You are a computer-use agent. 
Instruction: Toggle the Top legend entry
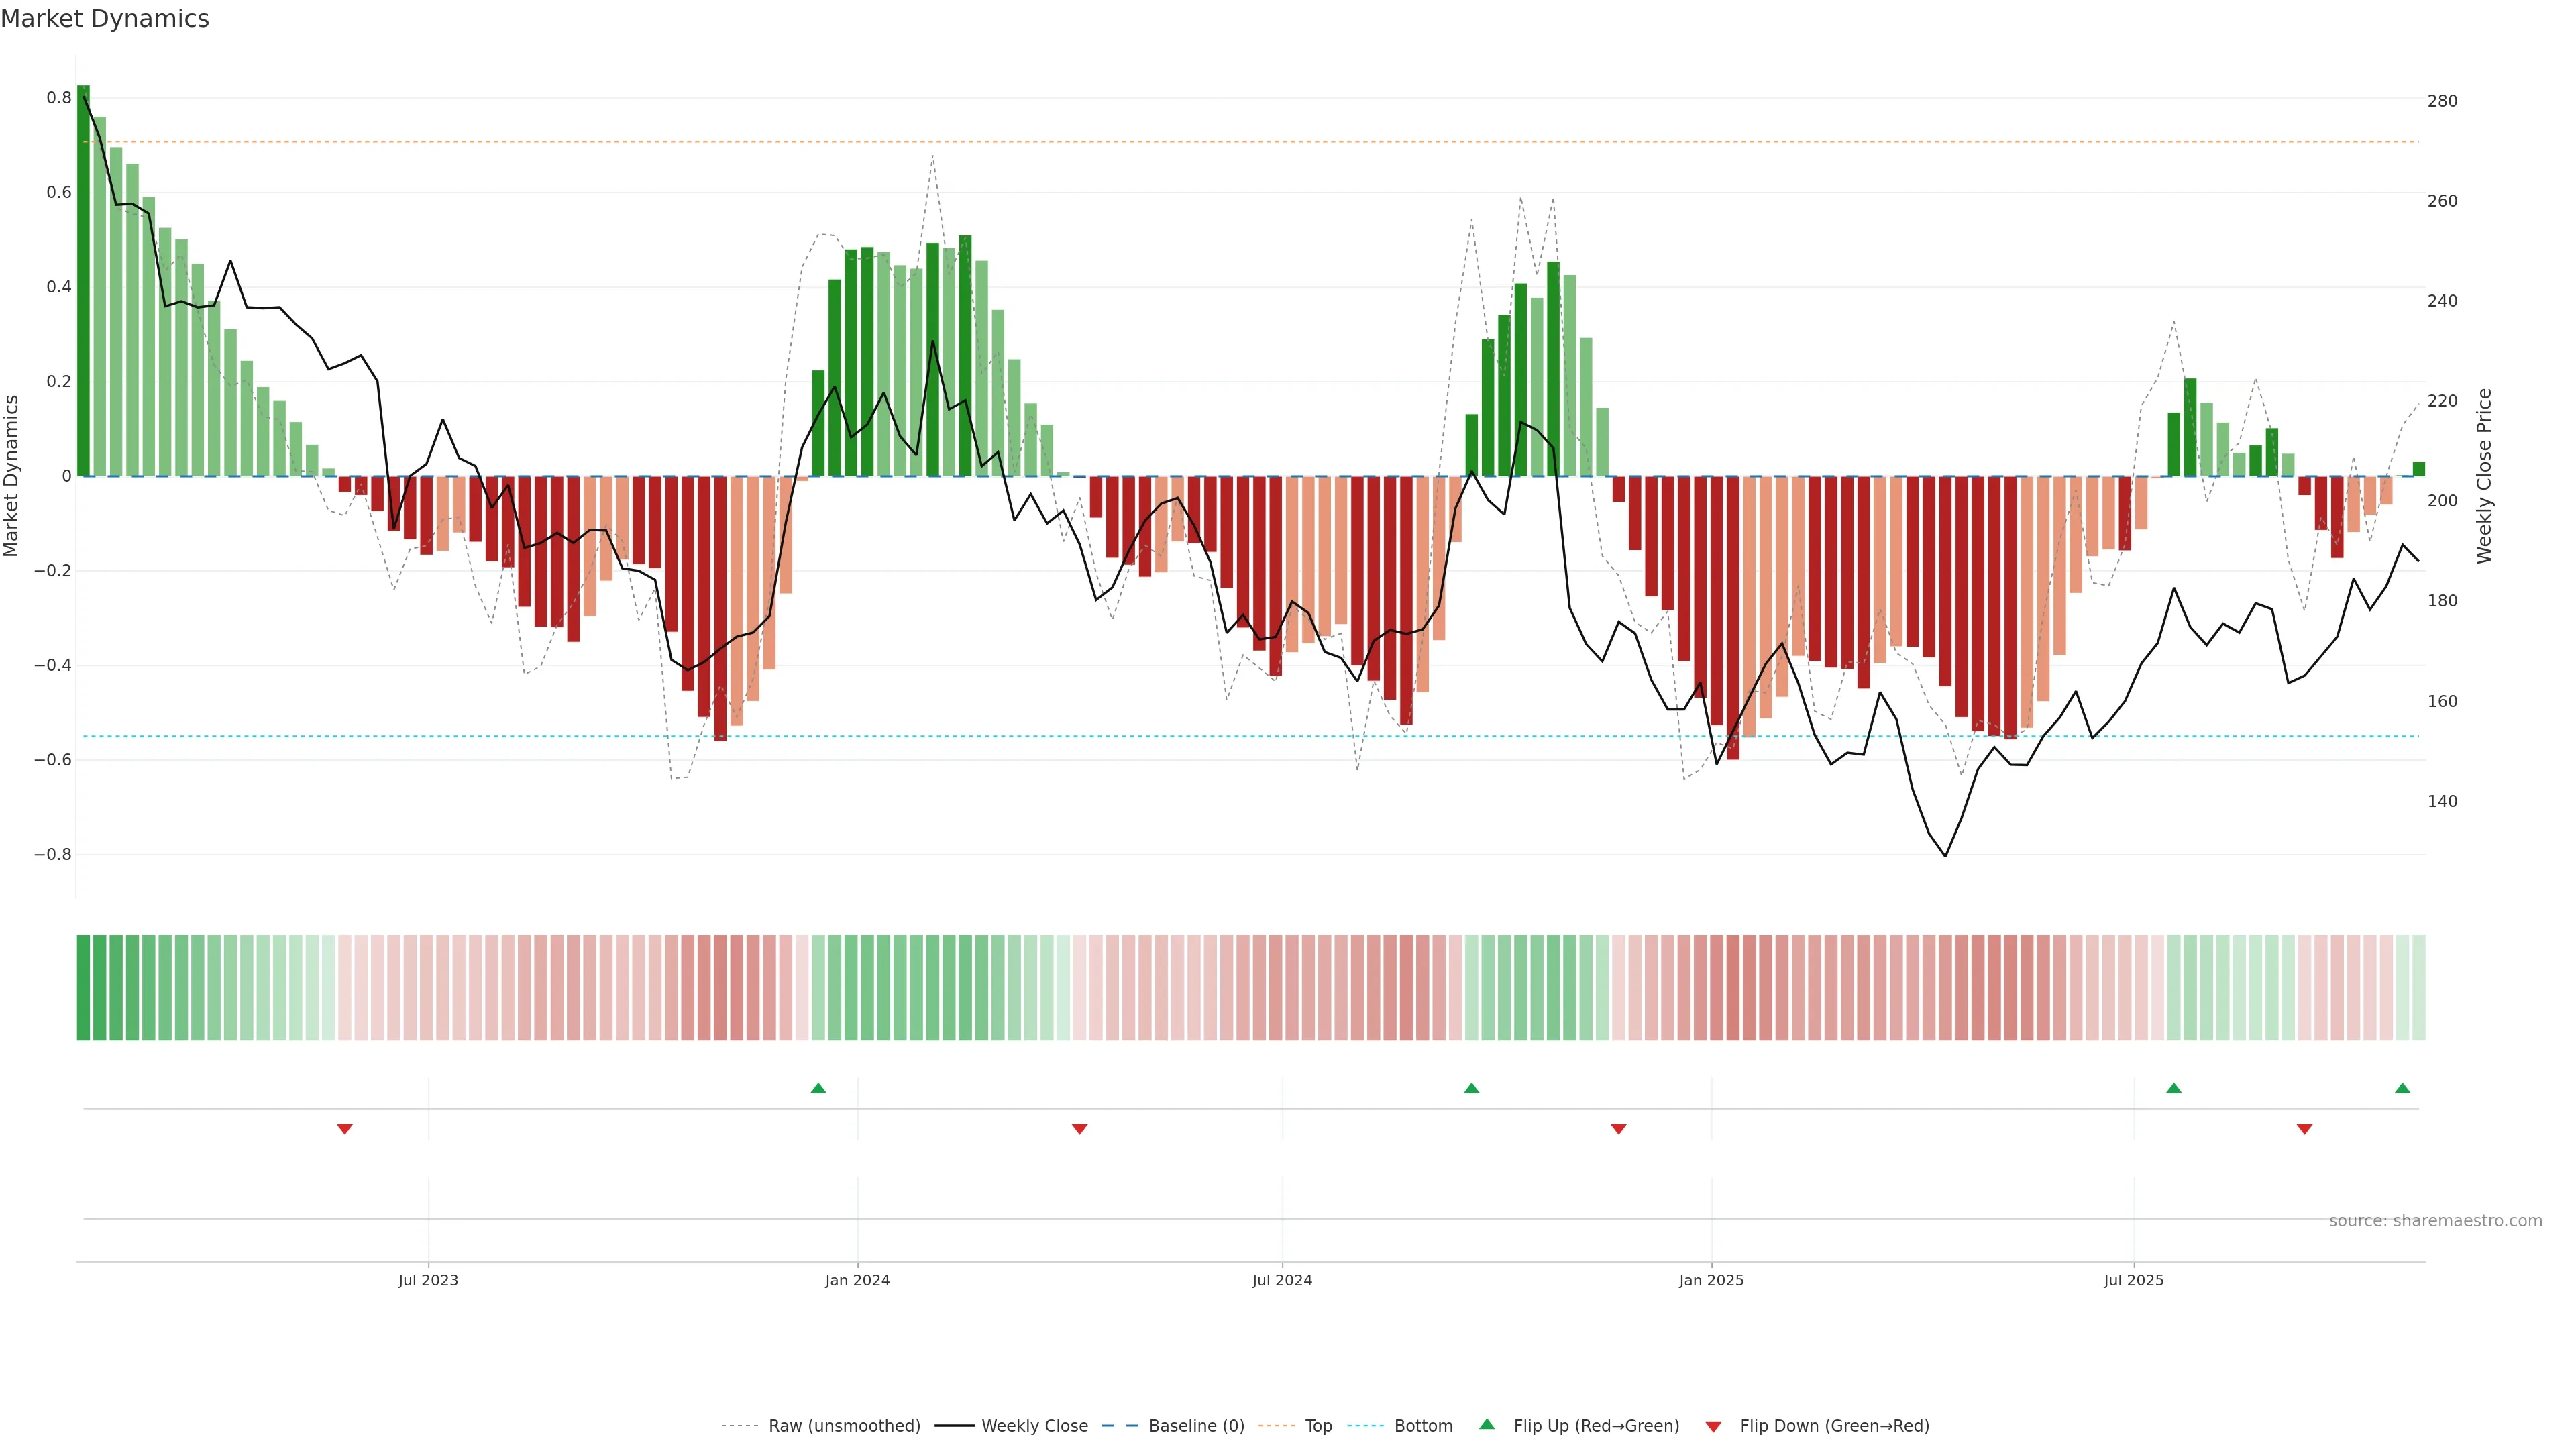[1318, 1426]
